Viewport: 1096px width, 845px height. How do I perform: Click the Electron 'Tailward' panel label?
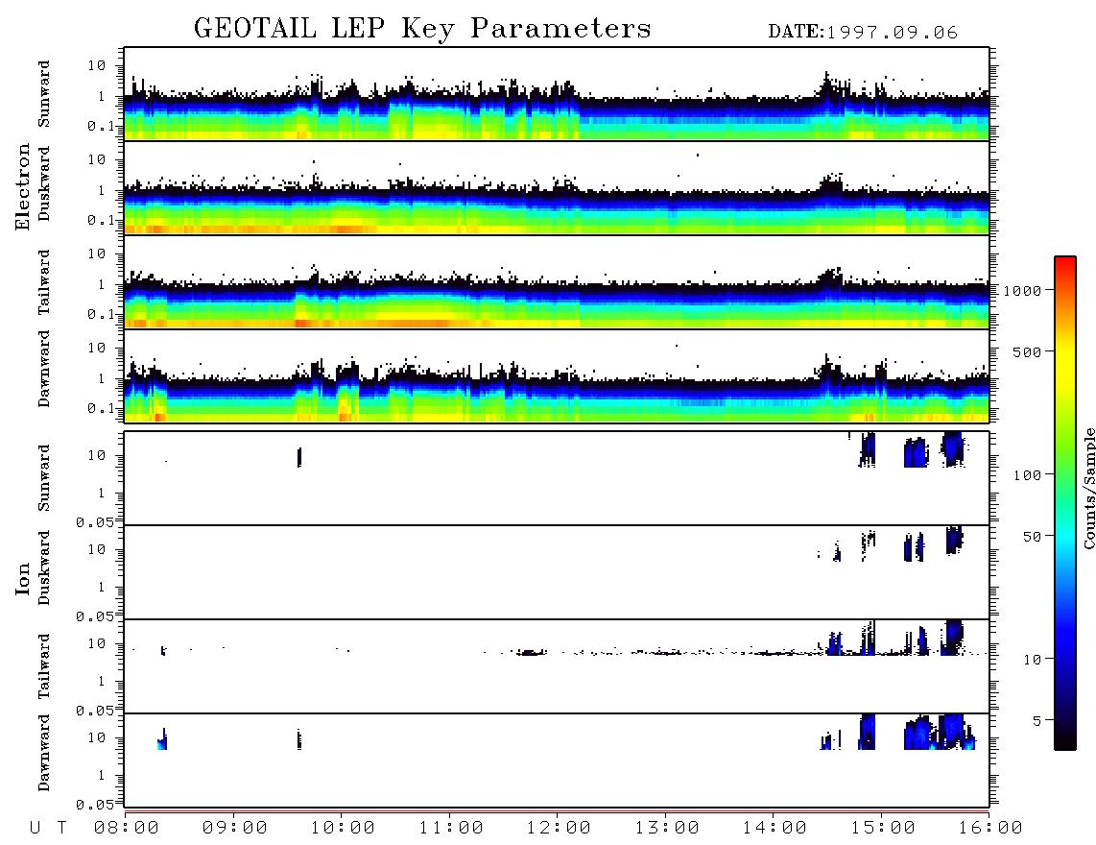44,281
